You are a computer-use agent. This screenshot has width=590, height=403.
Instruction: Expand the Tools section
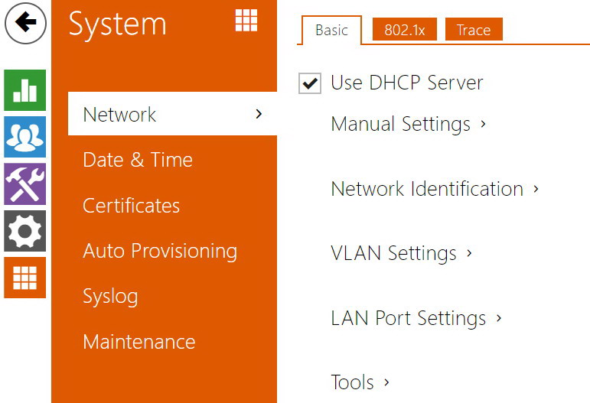pos(360,382)
